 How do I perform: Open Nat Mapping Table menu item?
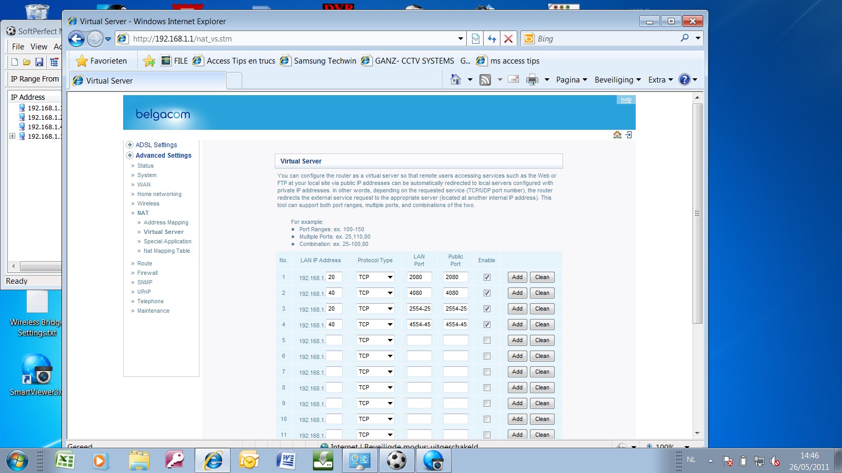(166, 251)
